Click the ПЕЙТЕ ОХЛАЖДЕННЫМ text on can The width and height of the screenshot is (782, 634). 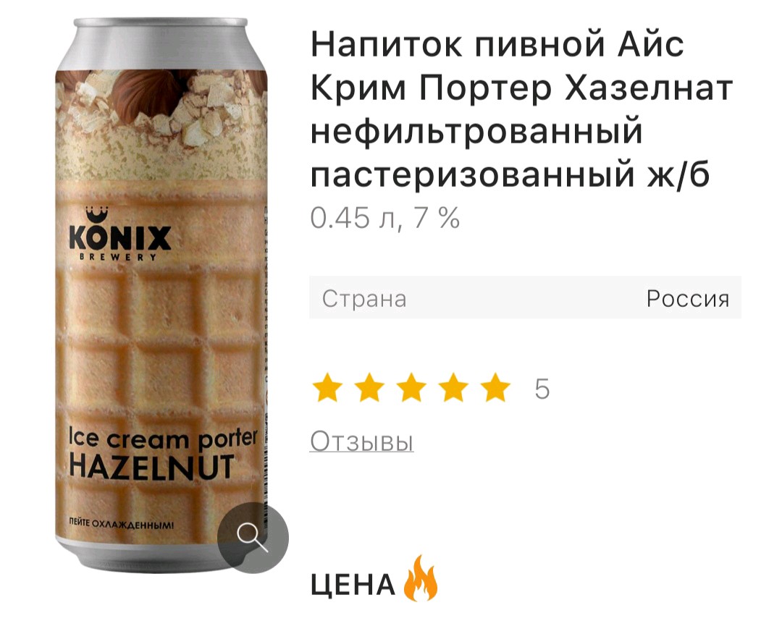122,524
